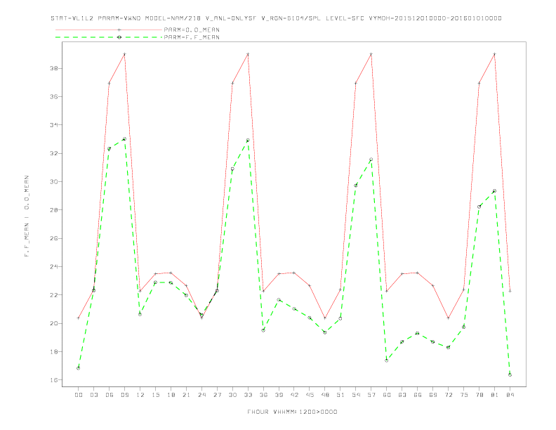Screen dimensions: 556x430
Task: Click green forecast circle marker at hour 00
Action: coord(79,368)
